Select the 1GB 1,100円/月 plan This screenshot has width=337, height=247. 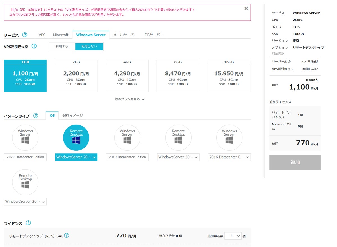25,76
